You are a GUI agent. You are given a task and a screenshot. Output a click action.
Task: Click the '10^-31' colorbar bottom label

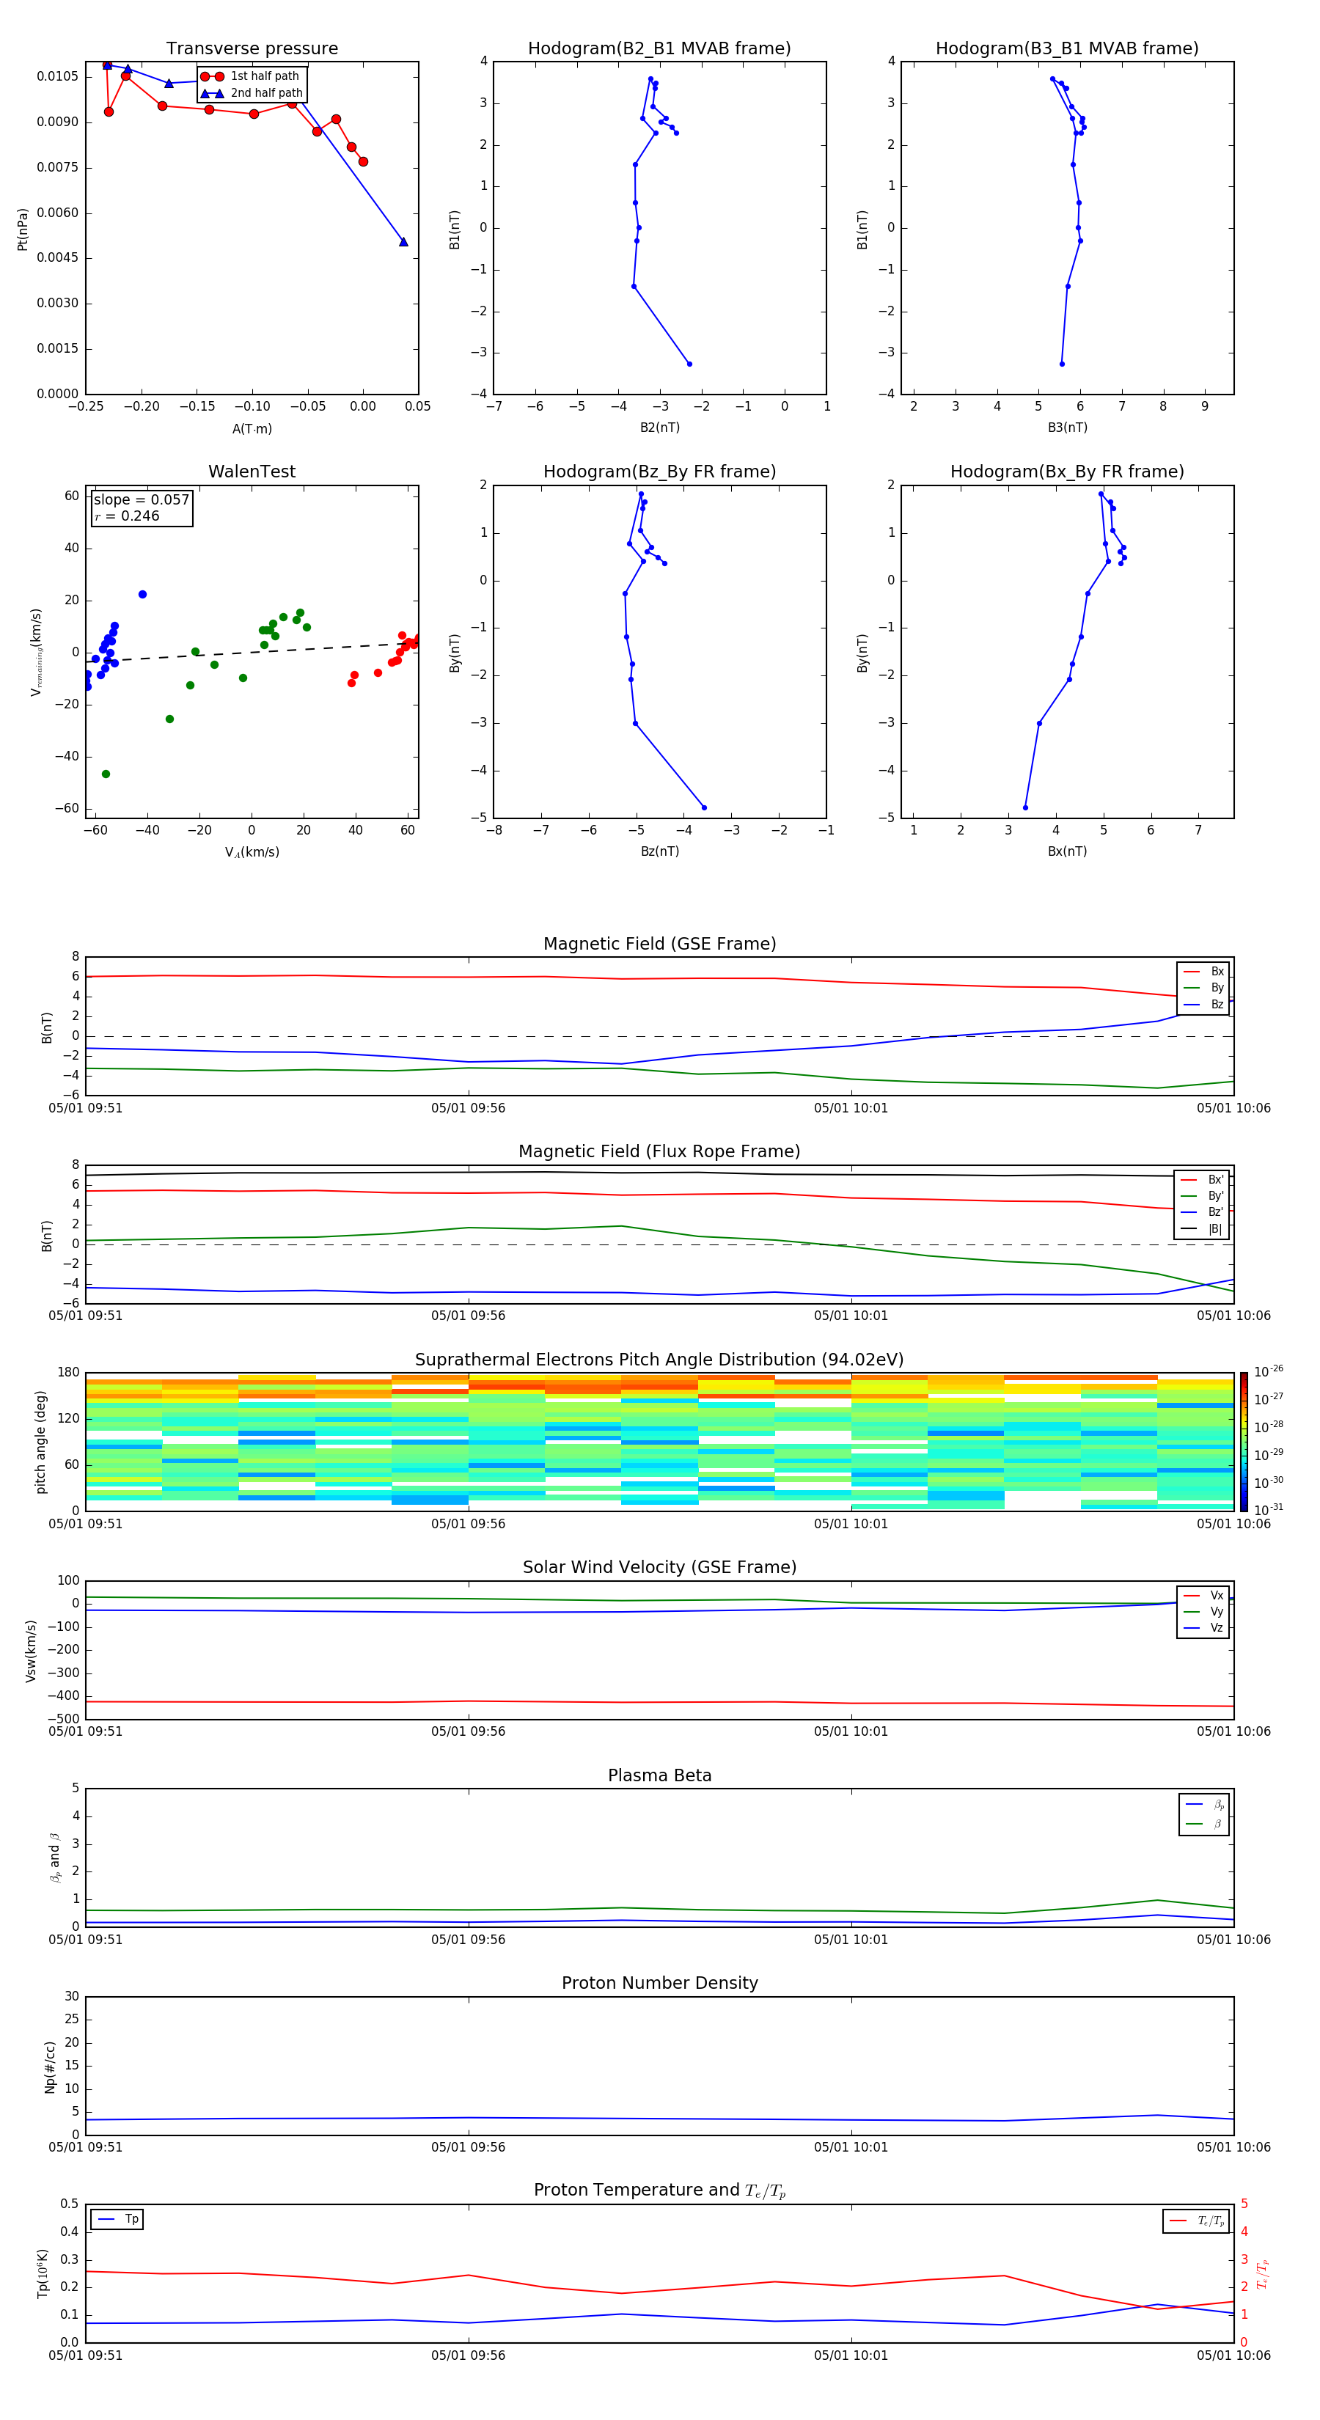[x=1269, y=1510]
